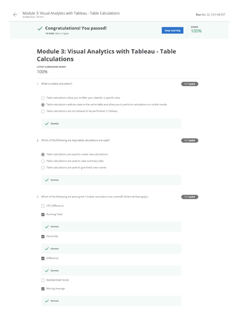Click the Correct checkmark under question 1
The height and width of the screenshot is (317, 238).
[47, 124]
